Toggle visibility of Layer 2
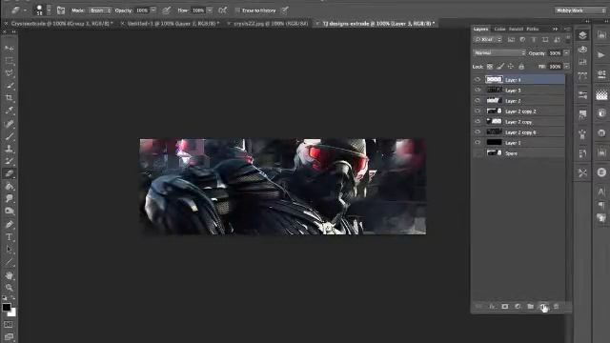Screen dimensions: 610x343 click(x=478, y=100)
